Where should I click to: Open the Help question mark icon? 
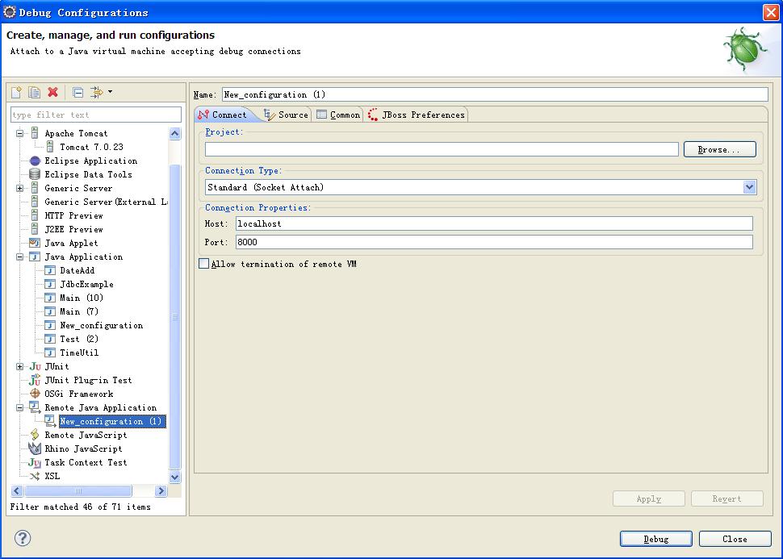[22, 538]
